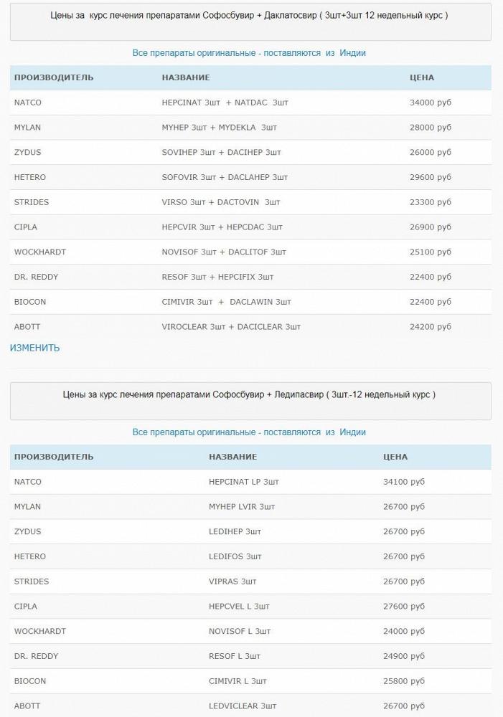
Task: Click the MYHEP 3шт + MYDEKLA 3шт entry
Action: coord(219,128)
